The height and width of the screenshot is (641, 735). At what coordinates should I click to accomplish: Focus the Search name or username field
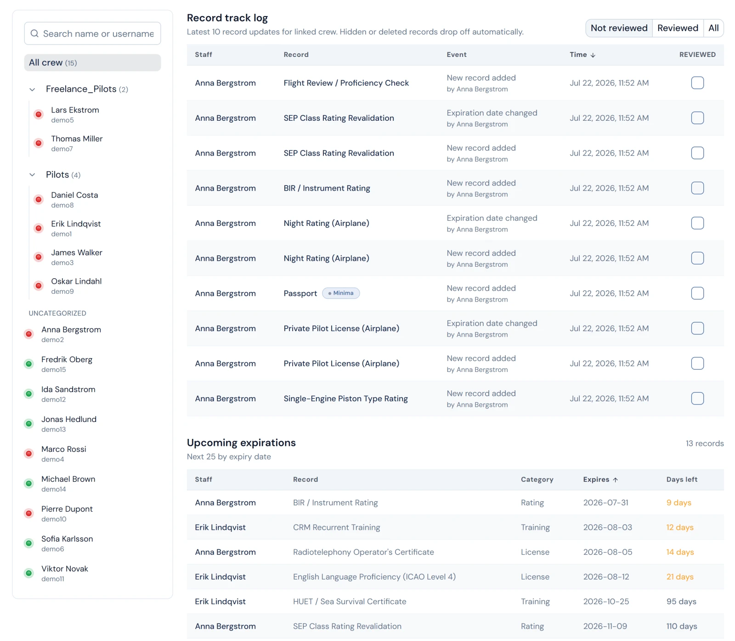[x=92, y=34]
